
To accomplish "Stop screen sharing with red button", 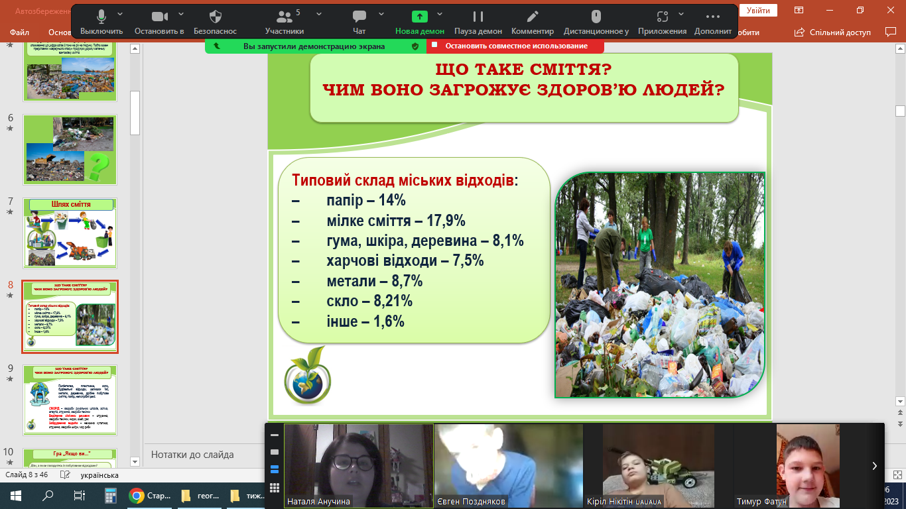I will [x=515, y=46].
